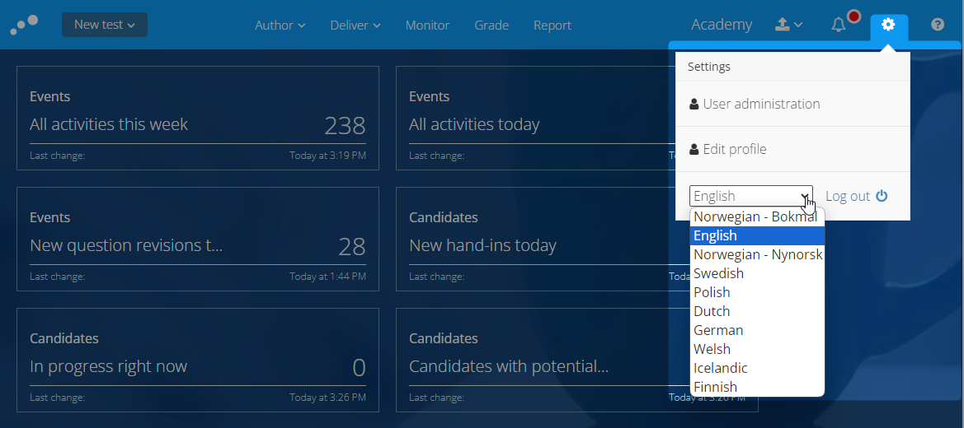Click the Edit profile person icon
Viewport: 964px width, 428px height.
694,150
